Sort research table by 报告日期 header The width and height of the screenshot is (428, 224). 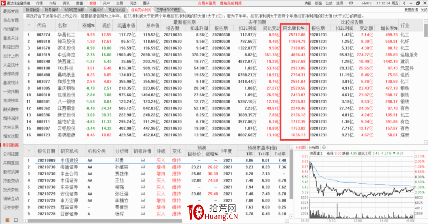(46, 151)
